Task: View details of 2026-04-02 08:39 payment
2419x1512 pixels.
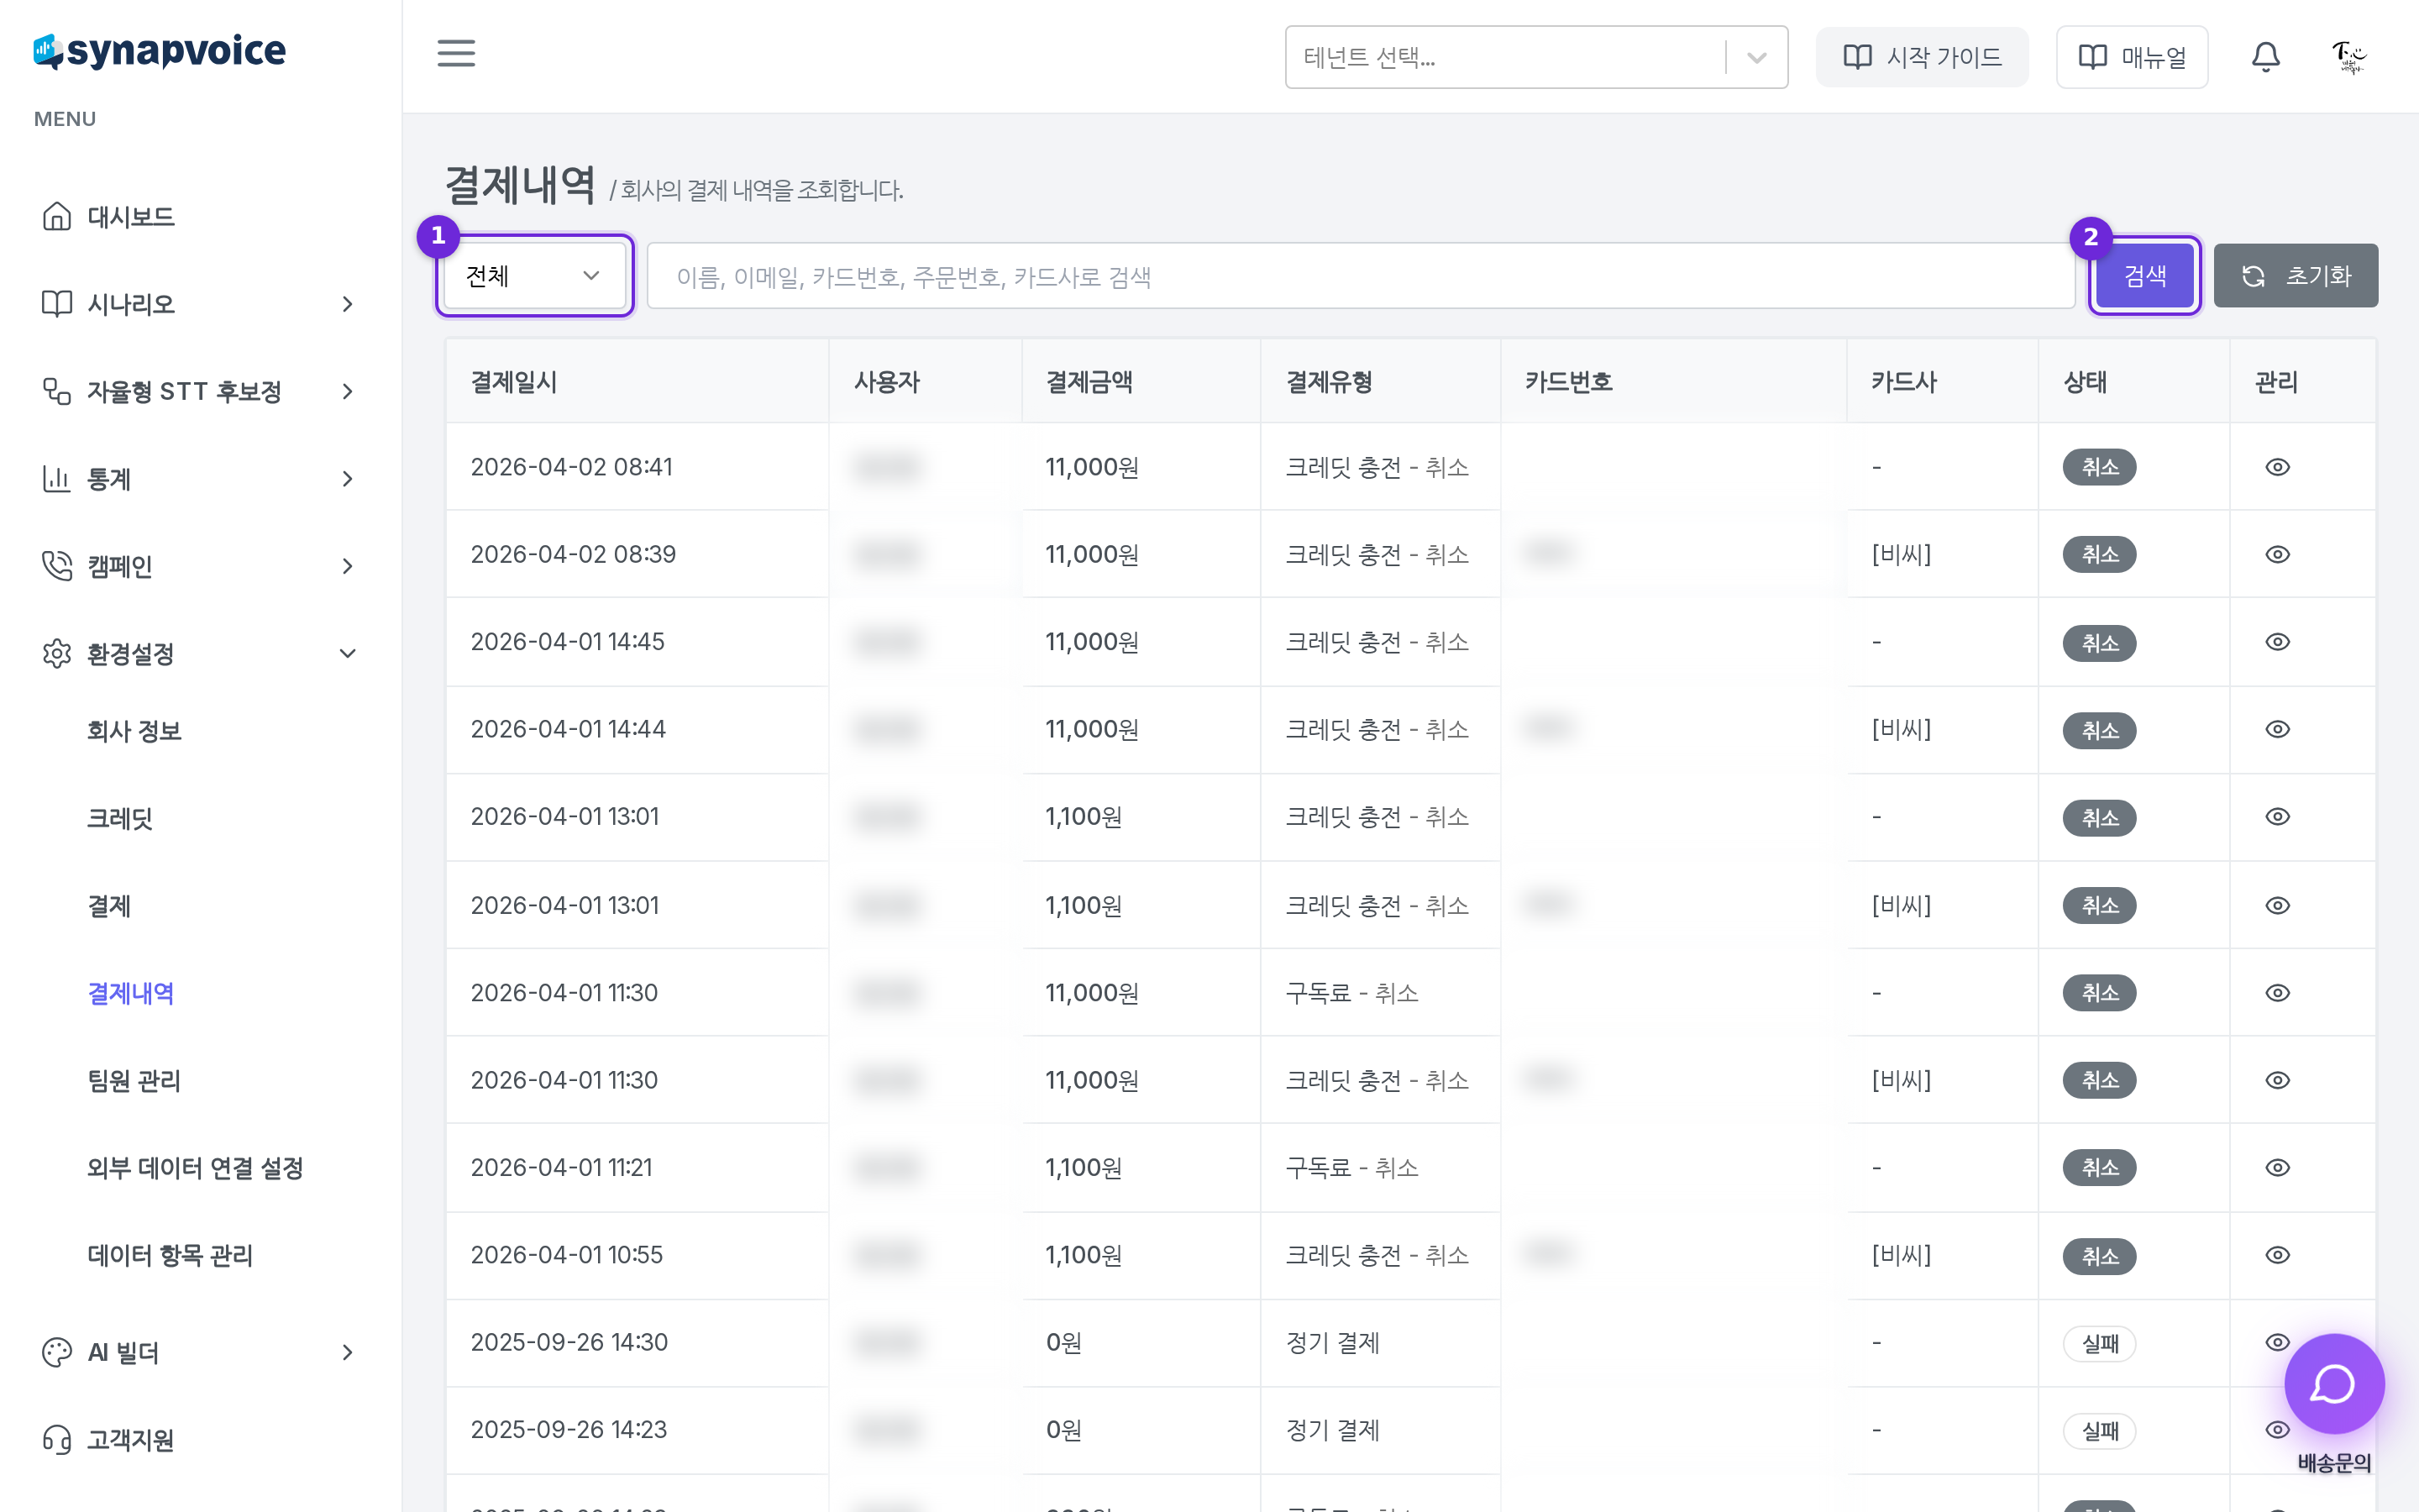Action: pos(2277,554)
